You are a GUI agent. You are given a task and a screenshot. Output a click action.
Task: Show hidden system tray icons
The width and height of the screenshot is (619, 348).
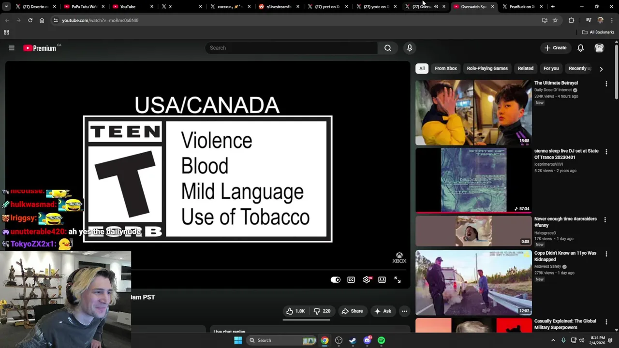tap(553, 340)
